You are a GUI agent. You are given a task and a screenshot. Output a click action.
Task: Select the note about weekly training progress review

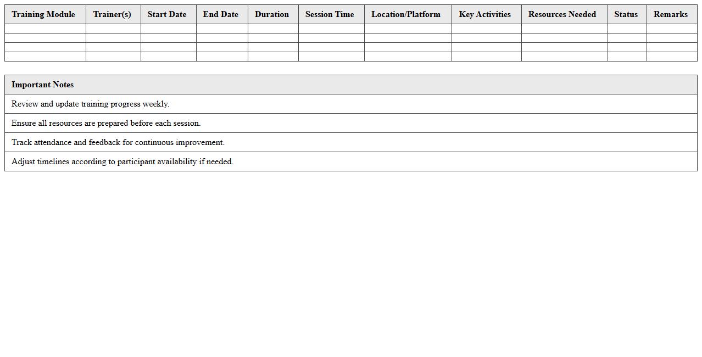(350, 104)
